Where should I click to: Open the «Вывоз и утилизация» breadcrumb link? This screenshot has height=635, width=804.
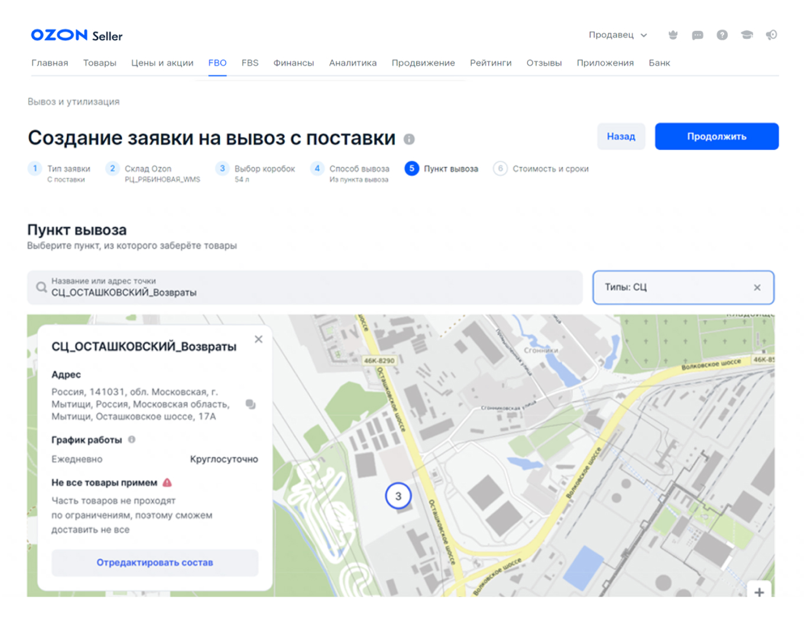click(x=73, y=102)
